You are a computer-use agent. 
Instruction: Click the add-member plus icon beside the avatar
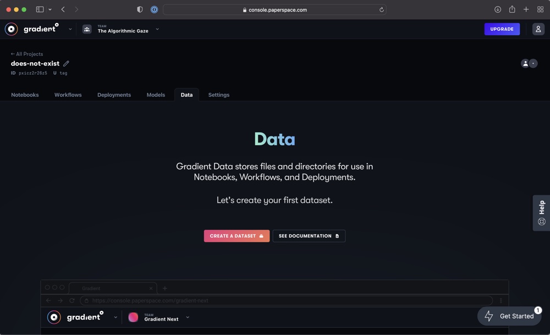pos(532,63)
